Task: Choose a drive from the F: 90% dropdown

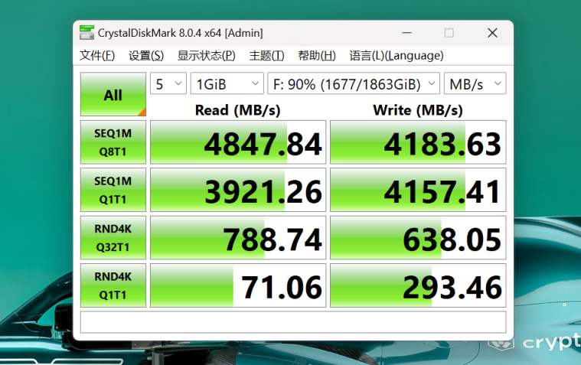Action: point(354,83)
